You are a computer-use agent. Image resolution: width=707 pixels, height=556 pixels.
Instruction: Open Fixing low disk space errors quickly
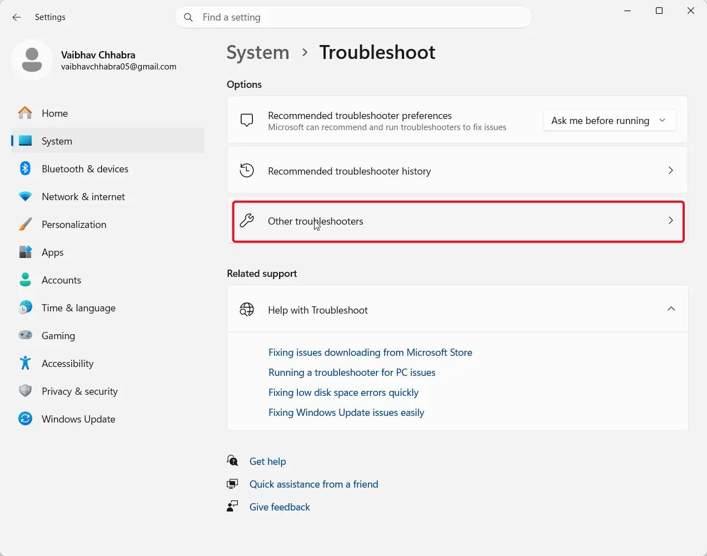click(x=343, y=393)
